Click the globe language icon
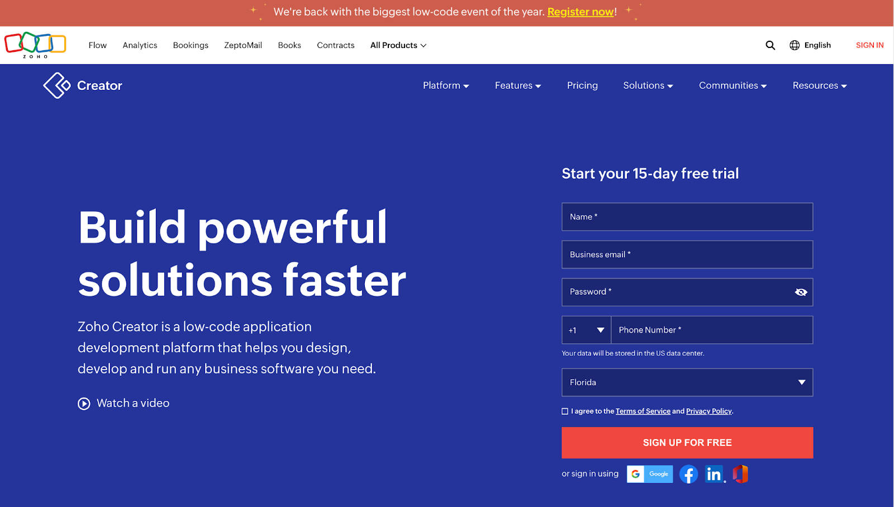The image size is (894, 507). [795, 45]
